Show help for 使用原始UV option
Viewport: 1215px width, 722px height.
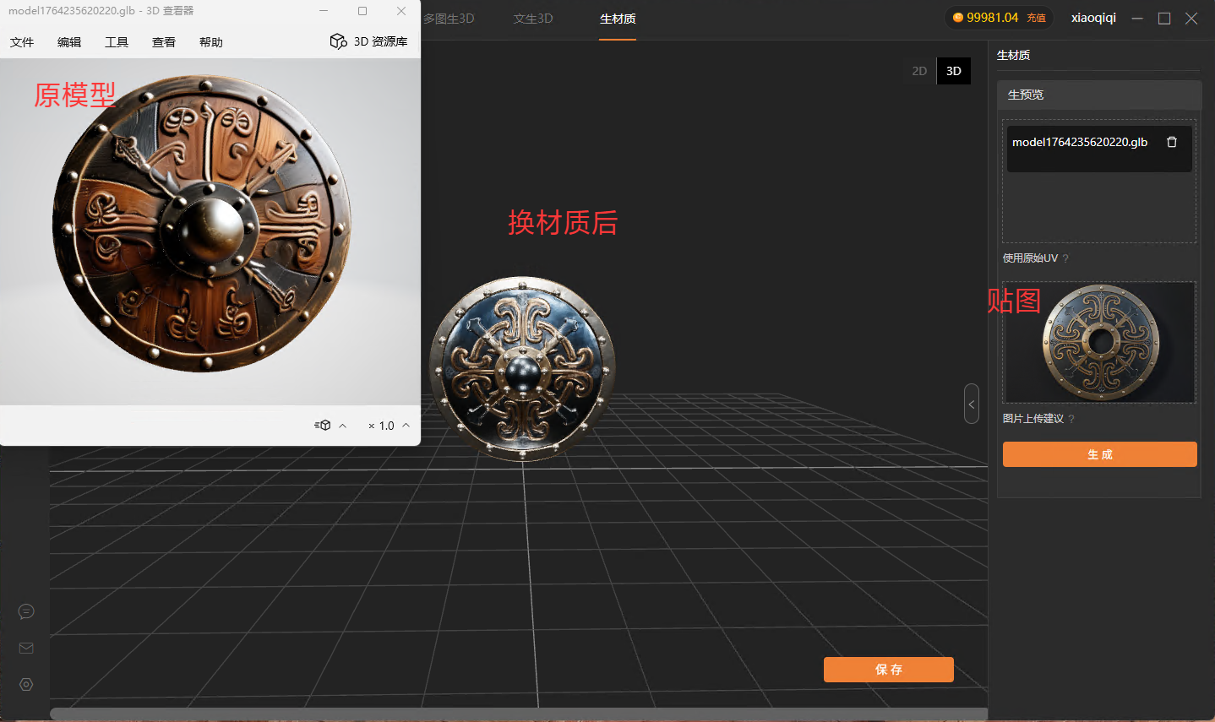tap(1065, 258)
